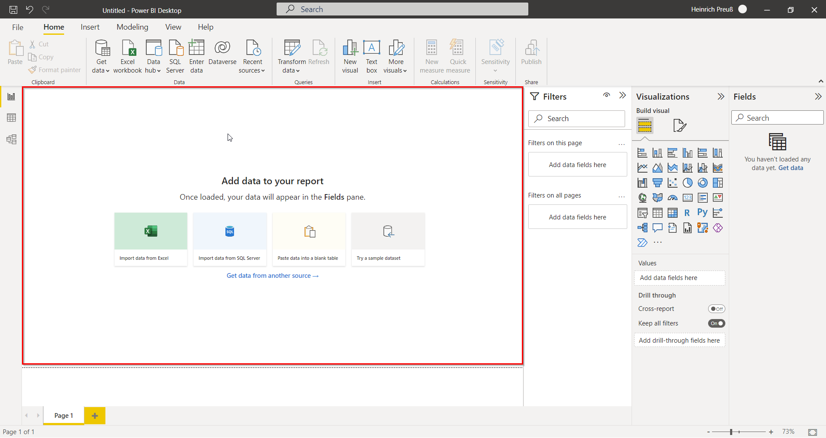Add a new page with plus button
Screen dimensions: 826x438
point(95,416)
